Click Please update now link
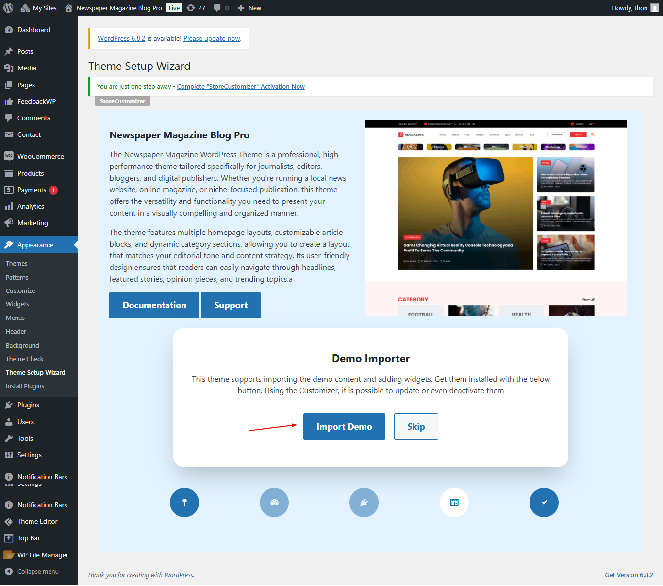 tap(212, 38)
